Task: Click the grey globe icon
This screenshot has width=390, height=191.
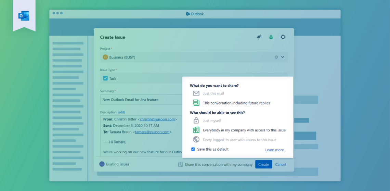Action: click(x=196, y=139)
